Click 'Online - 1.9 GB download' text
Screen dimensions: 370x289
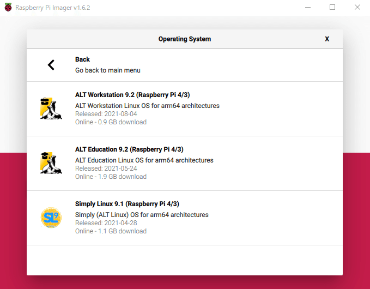(111, 177)
